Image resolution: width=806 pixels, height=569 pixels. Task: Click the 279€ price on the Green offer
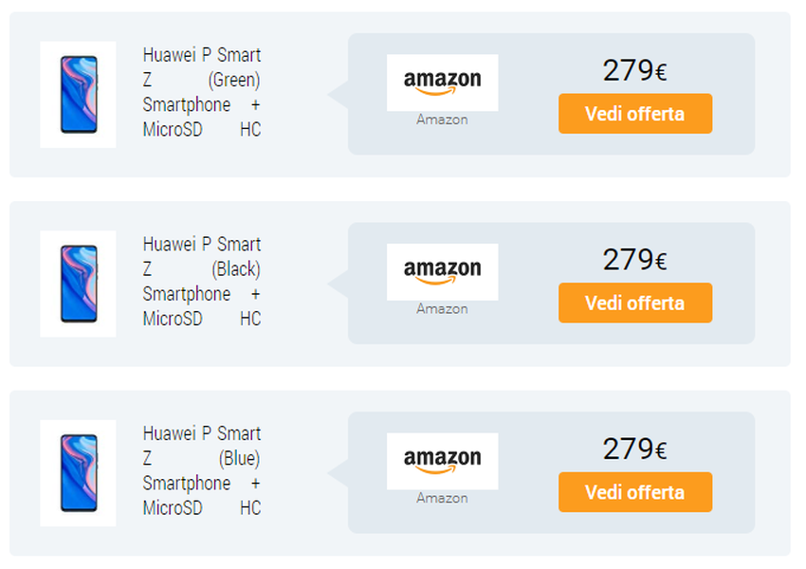pyautogui.click(x=634, y=71)
